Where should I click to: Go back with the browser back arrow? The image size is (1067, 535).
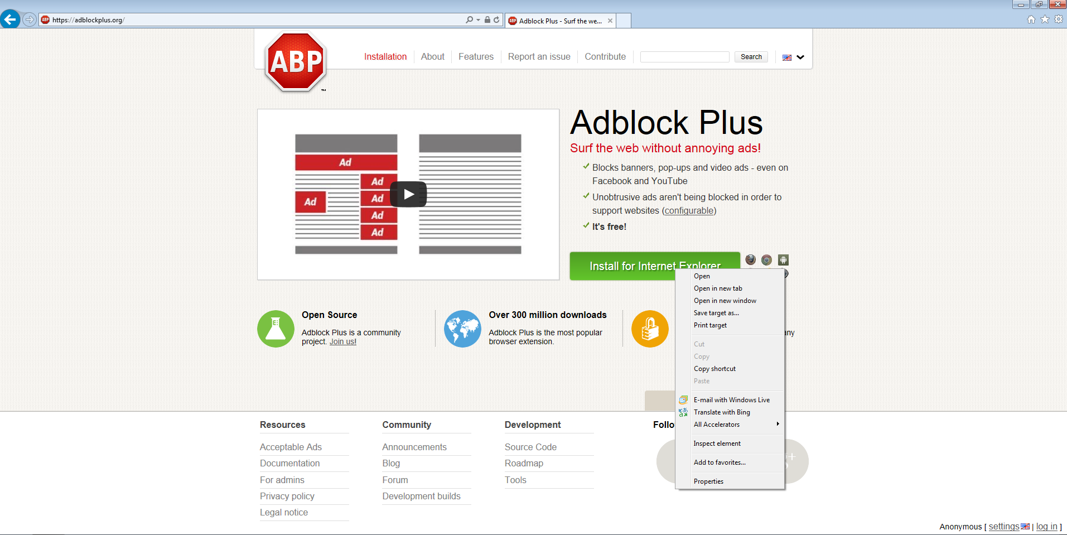10,20
